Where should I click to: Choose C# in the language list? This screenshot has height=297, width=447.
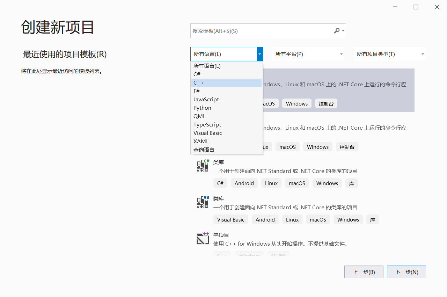pyautogui.click(x=226, y=74)
